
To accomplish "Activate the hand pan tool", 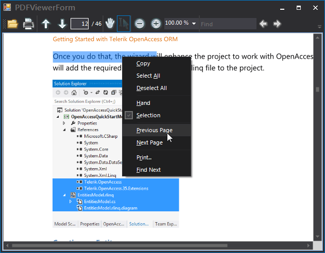I will click(x=110, y=23).
